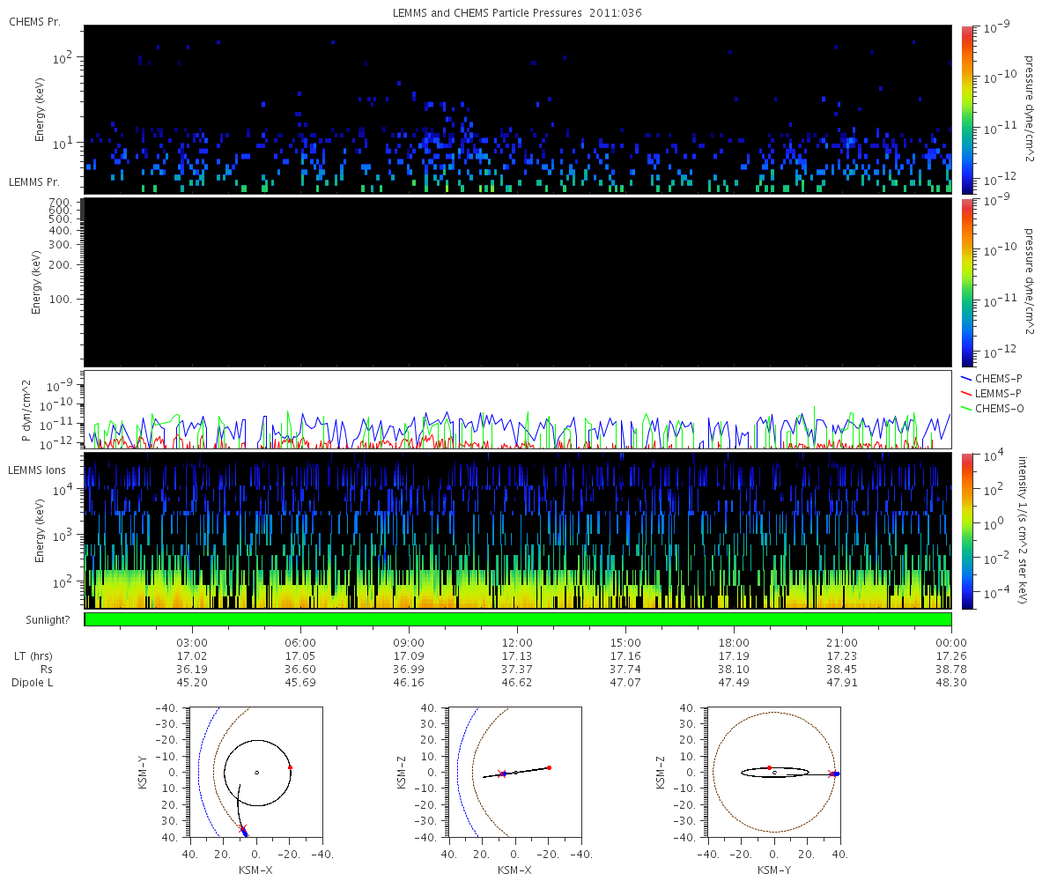Image resolution: width=1057 pixels, height=881 pixels.
Task: Click the CHEMS Pr. panel label
Action: coord(34,21)
